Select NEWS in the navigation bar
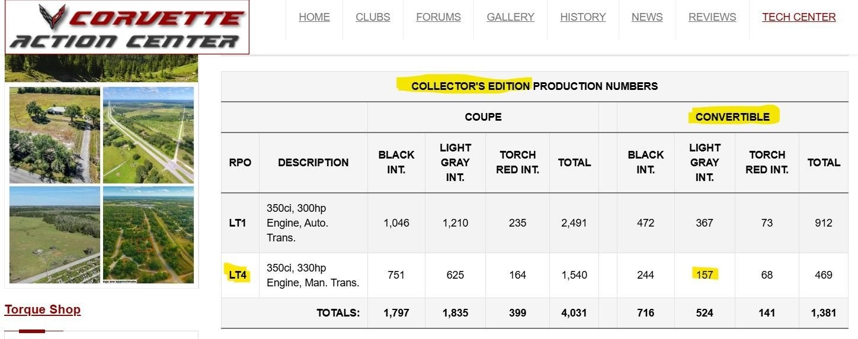The height and width of the screenshot is (339, 858). click(646, 17)
